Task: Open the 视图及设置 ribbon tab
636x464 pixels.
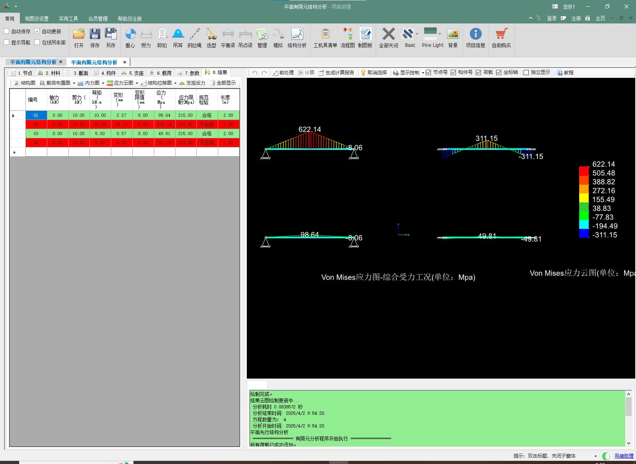Action: pyautogui.click(x=37, y=19)
